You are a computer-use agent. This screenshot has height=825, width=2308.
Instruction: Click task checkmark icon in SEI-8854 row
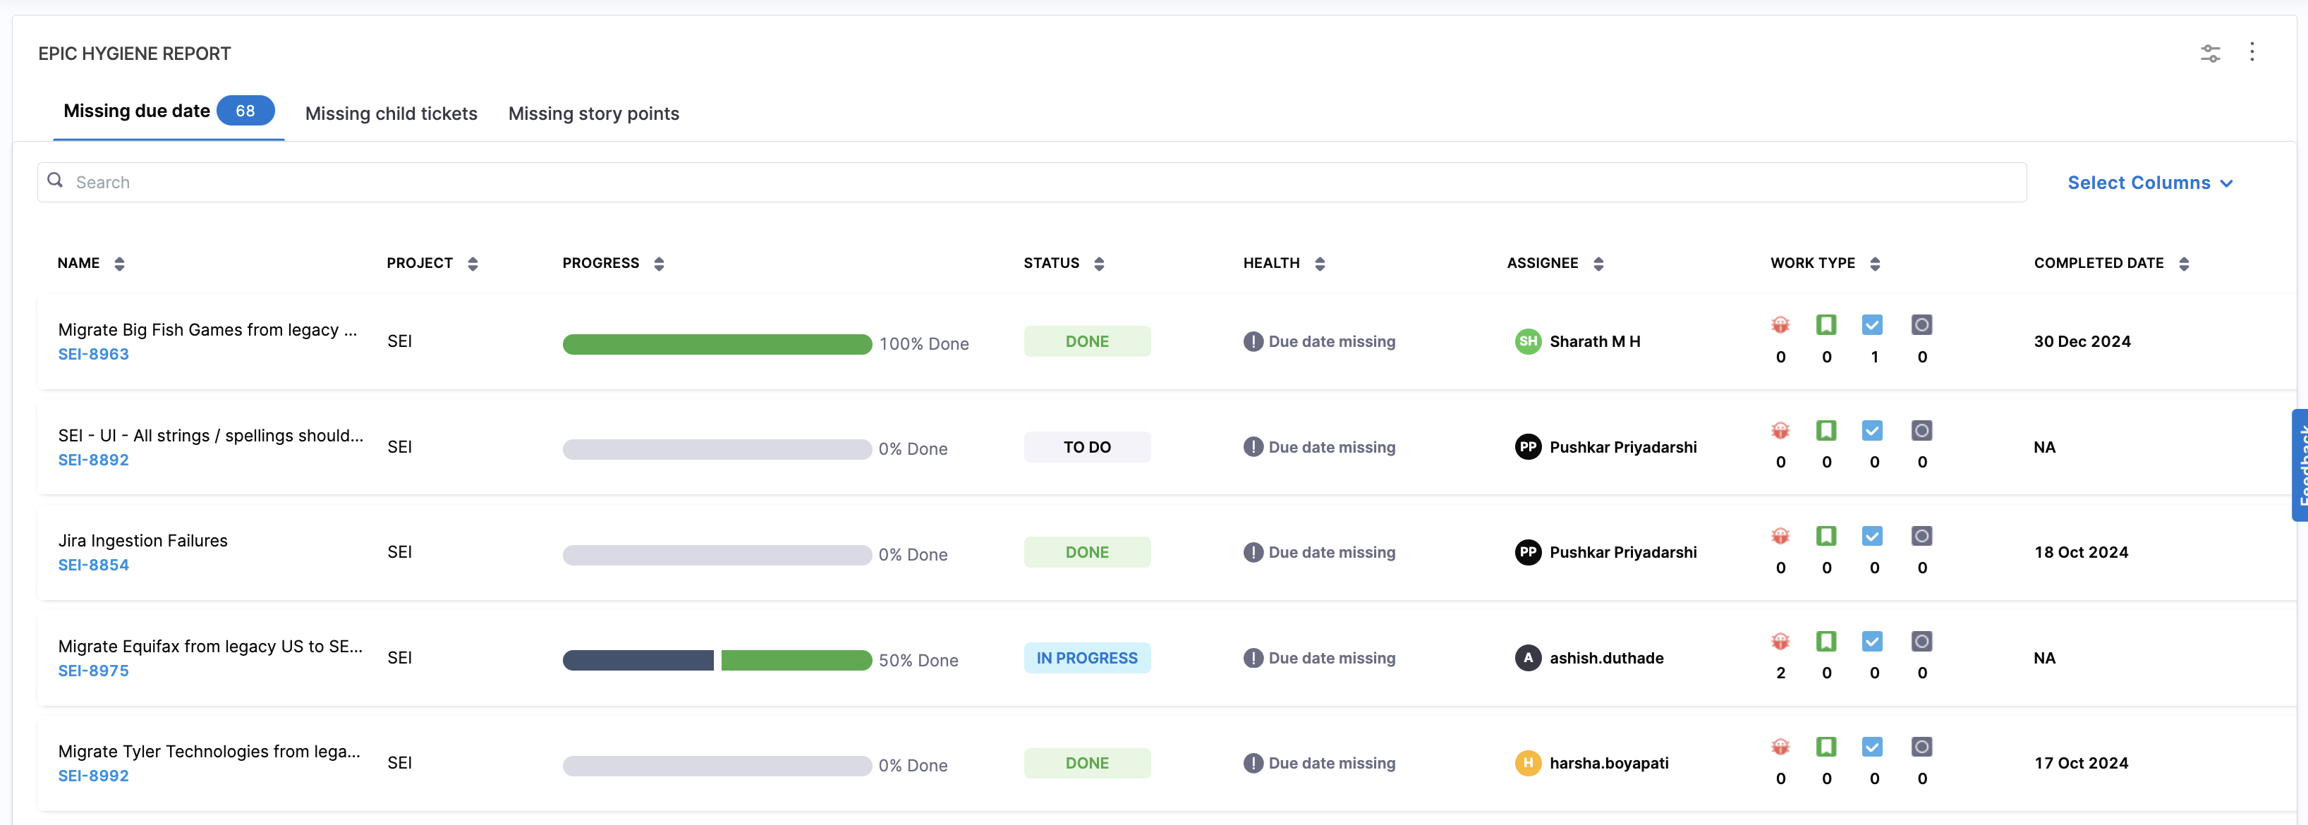(1871, 536)
